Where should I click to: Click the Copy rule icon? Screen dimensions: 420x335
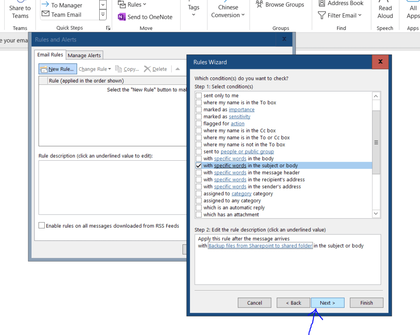click(119, 69)
